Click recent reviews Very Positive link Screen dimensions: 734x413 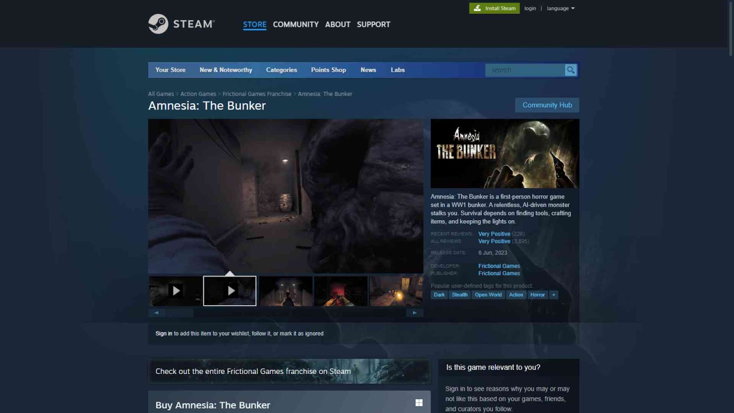494,234
